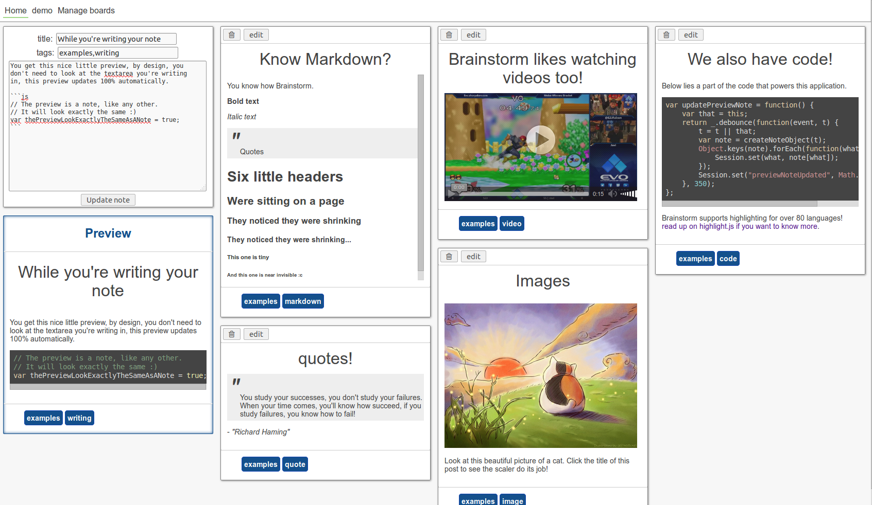Click the Brainstorm likes watching videos too! title

pyautogui.click(x=543, y=68)
